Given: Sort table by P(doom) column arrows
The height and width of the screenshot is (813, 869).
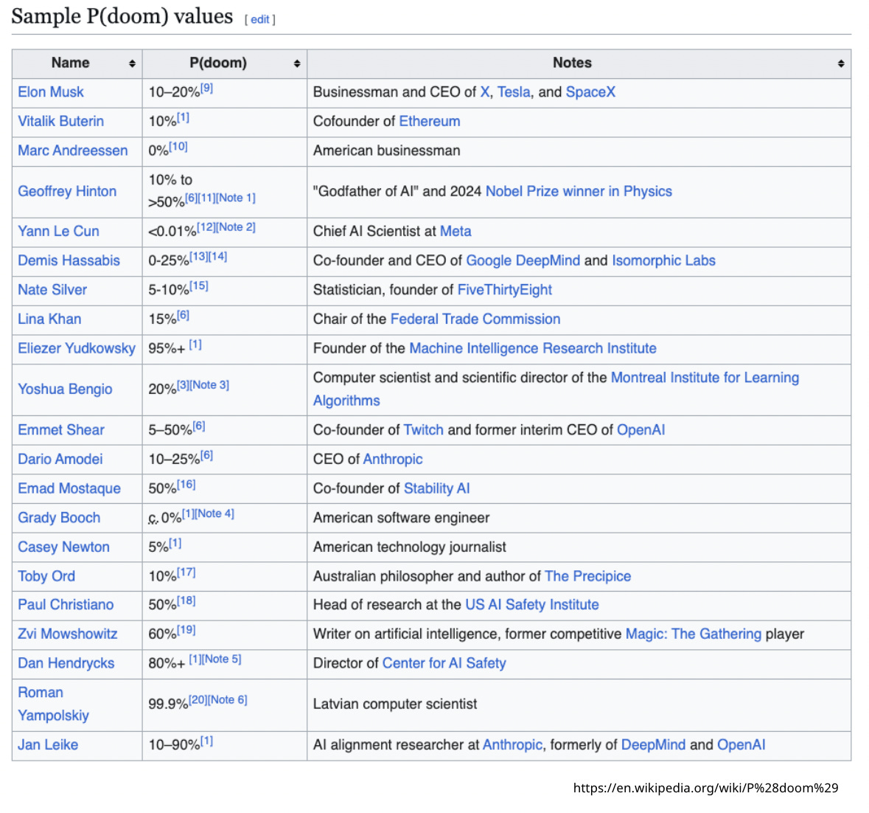Looking at the screenshot, I should [x=297, y=63].
